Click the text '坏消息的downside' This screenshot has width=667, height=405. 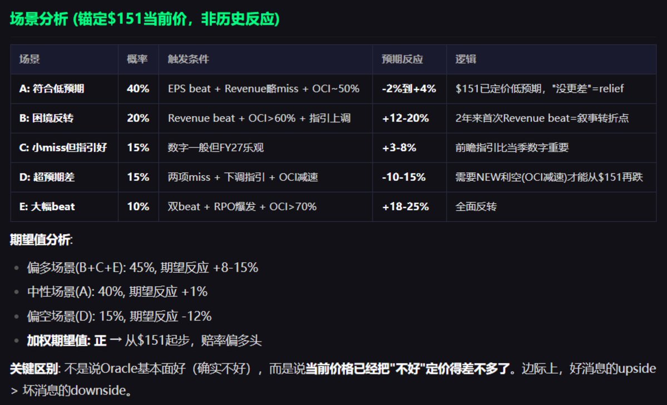tap(74, 391)
